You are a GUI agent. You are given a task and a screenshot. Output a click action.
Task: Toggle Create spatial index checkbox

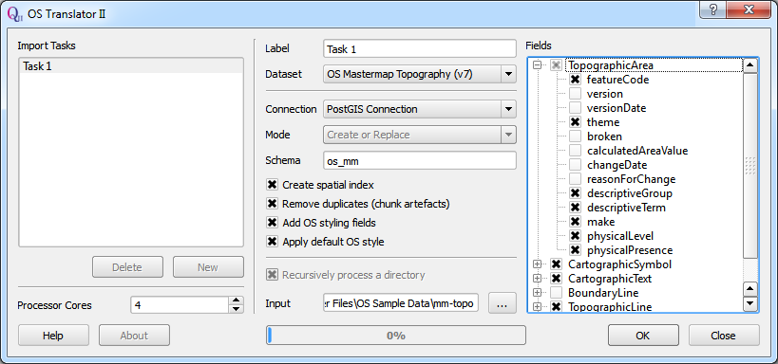[x=272, y=185]
